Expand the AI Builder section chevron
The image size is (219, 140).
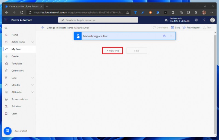pyautogui.click(x=33, y=92)
